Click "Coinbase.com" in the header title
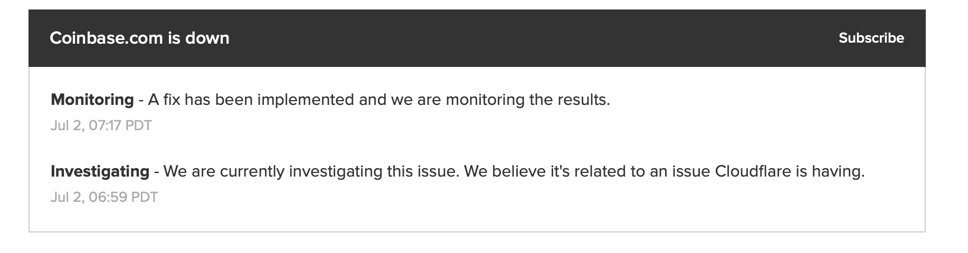968x253 pixels. point(106,38)
